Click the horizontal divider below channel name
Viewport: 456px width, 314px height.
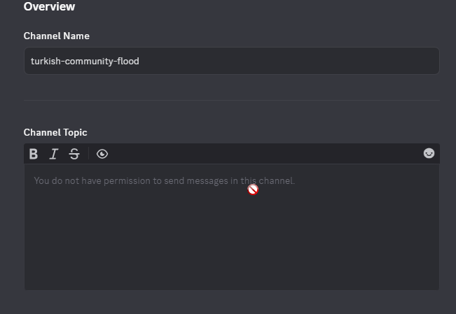point(231,100)
